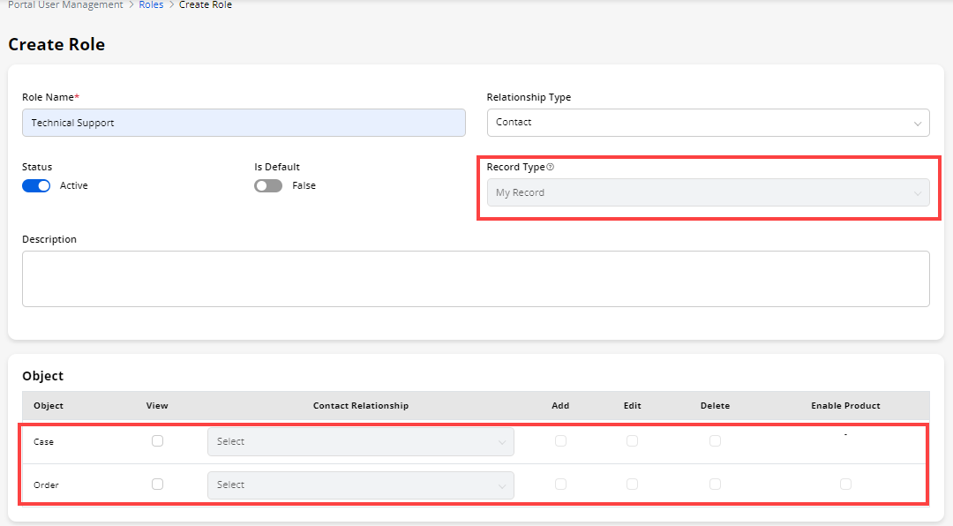Screen dimensions: 953x526
Task: Expand the Record Type dropdown
Action: 708,192
